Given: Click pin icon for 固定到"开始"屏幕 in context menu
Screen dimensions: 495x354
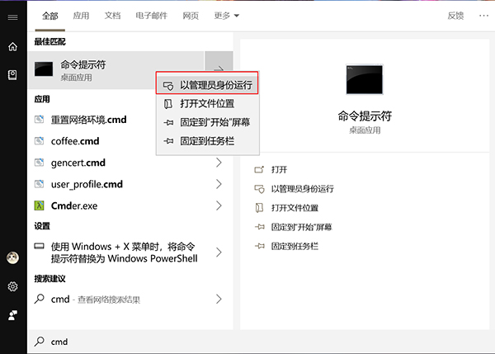Looking at the screenshot, I should 168,122.
